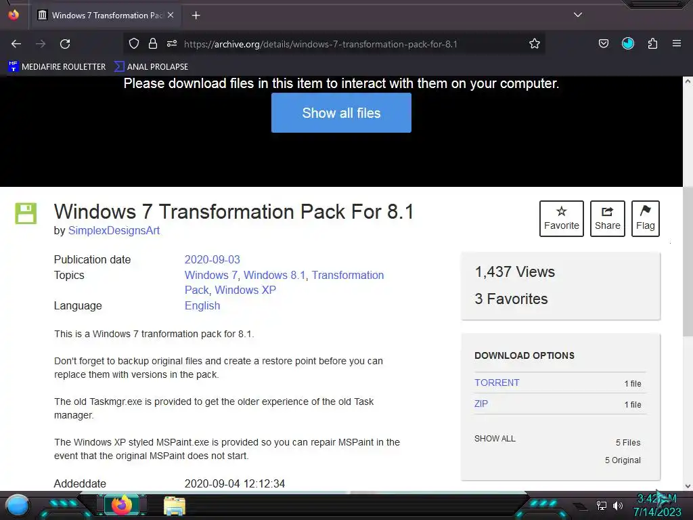
Task: Open site permissions icon in address bar
Action: pyautogui.click(x=172, y=43)
